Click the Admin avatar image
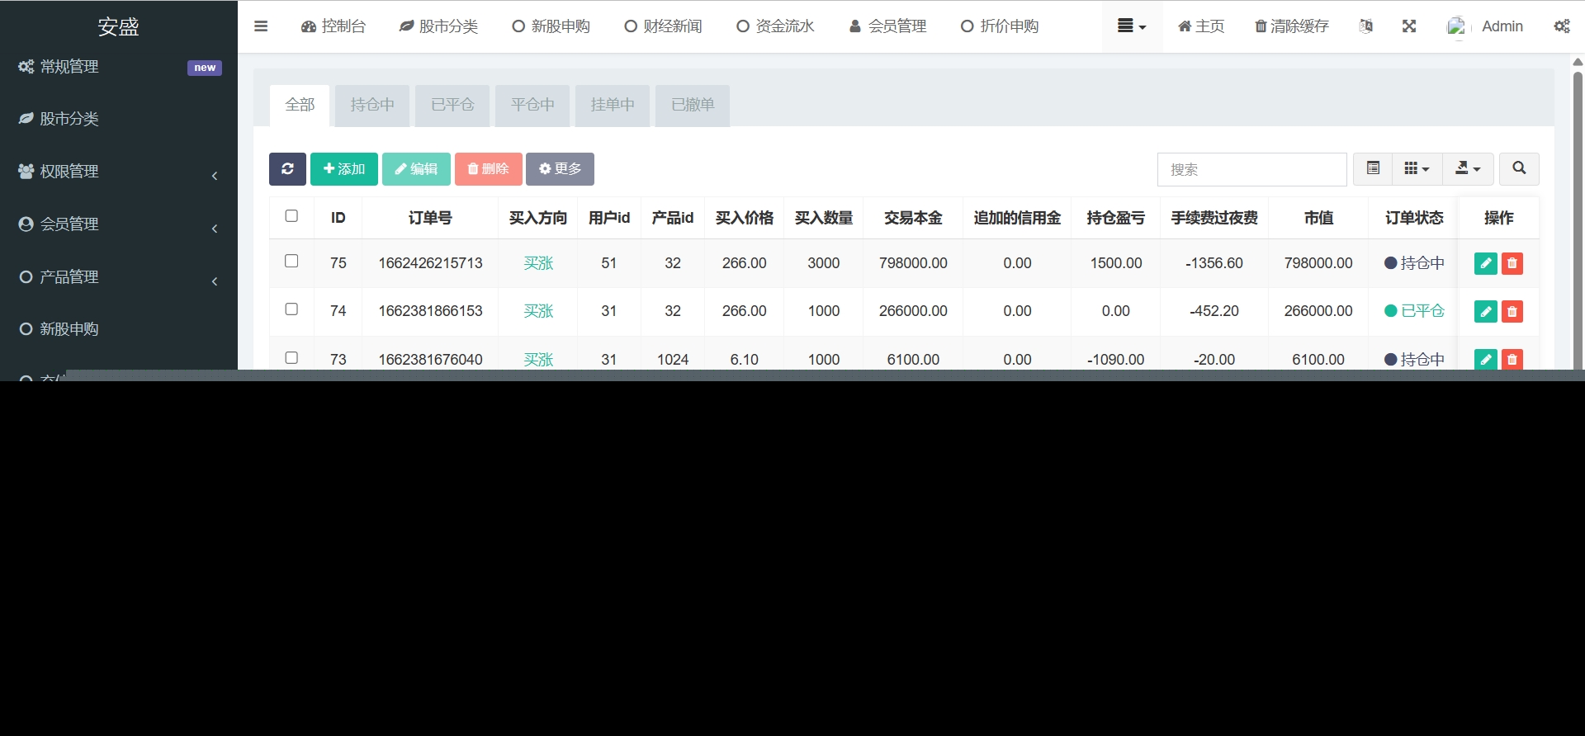Viewport: 1585px width, 736px height. pos(1457,26)
